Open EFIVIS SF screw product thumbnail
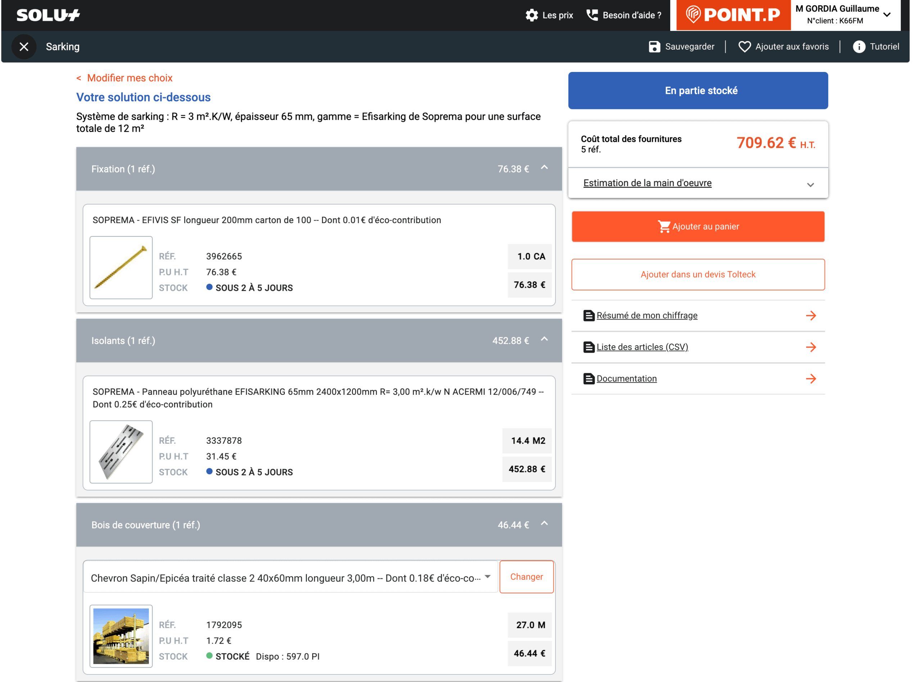 (121, 267)
